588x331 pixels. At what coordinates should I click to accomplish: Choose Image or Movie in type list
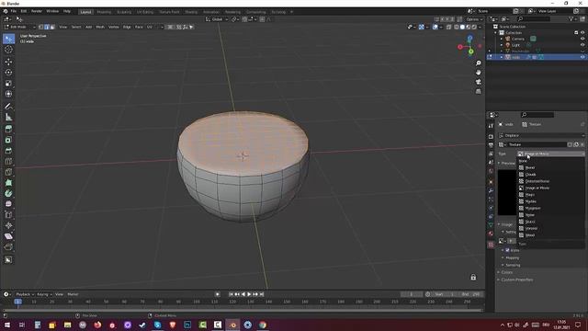tap(550, 188)
